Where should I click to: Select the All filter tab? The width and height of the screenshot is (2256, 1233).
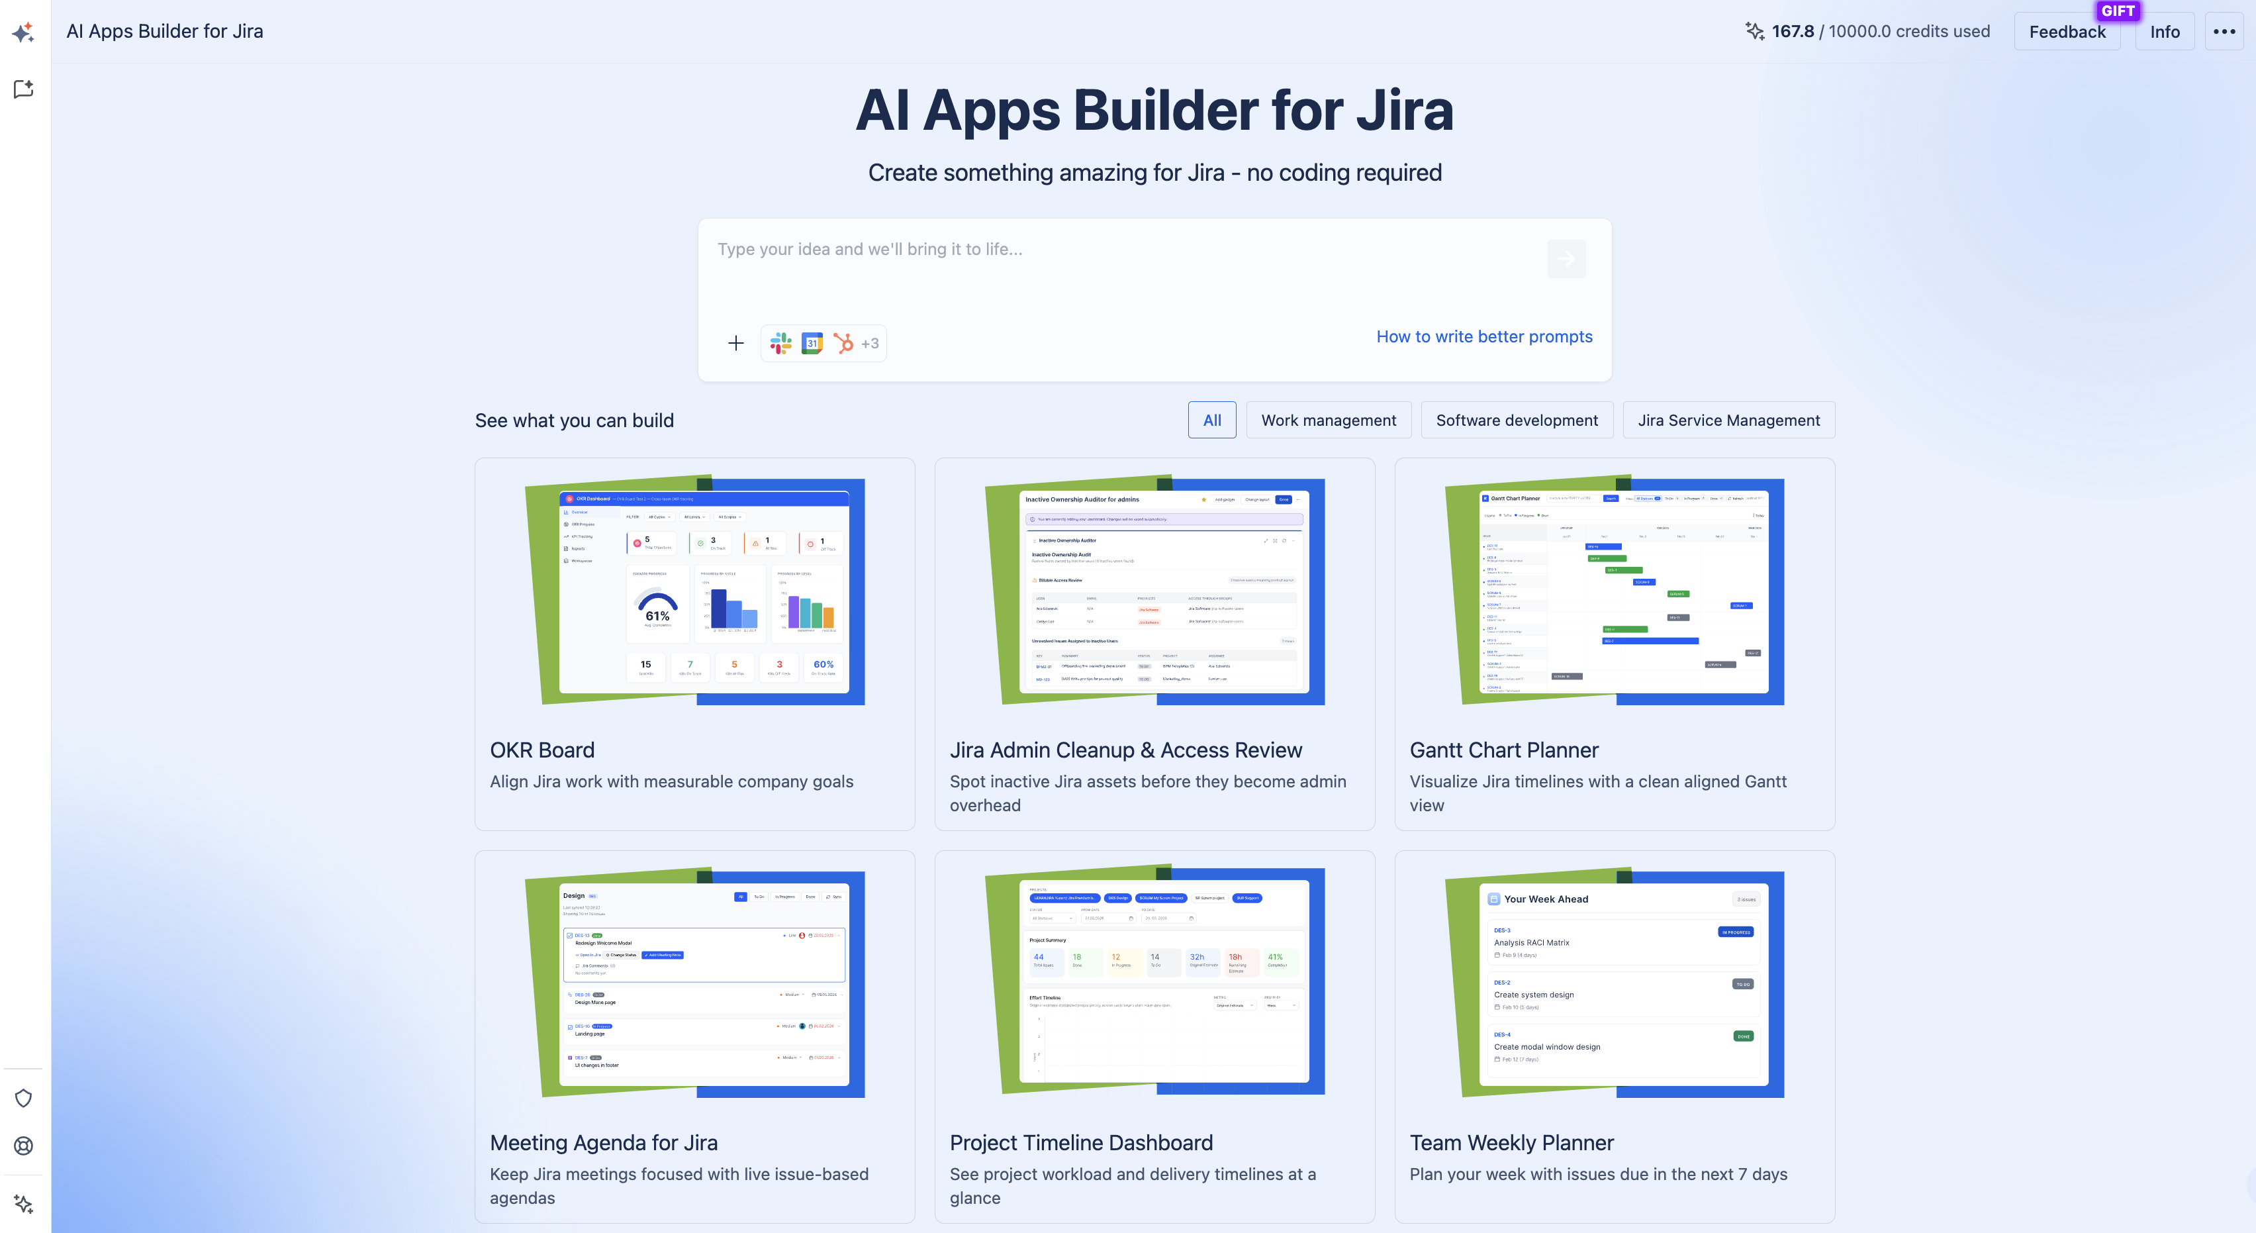1211,420
